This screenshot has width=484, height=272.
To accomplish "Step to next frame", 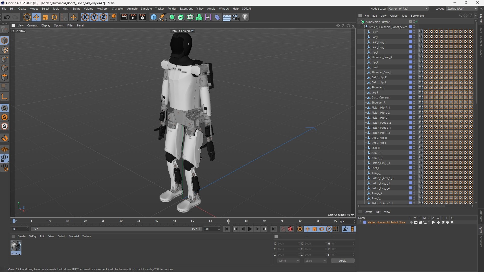I will tap(257, 229).
